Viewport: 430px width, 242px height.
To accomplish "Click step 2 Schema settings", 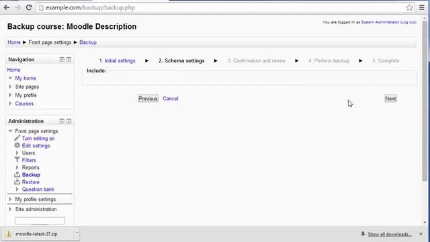I will click(181, 61).
